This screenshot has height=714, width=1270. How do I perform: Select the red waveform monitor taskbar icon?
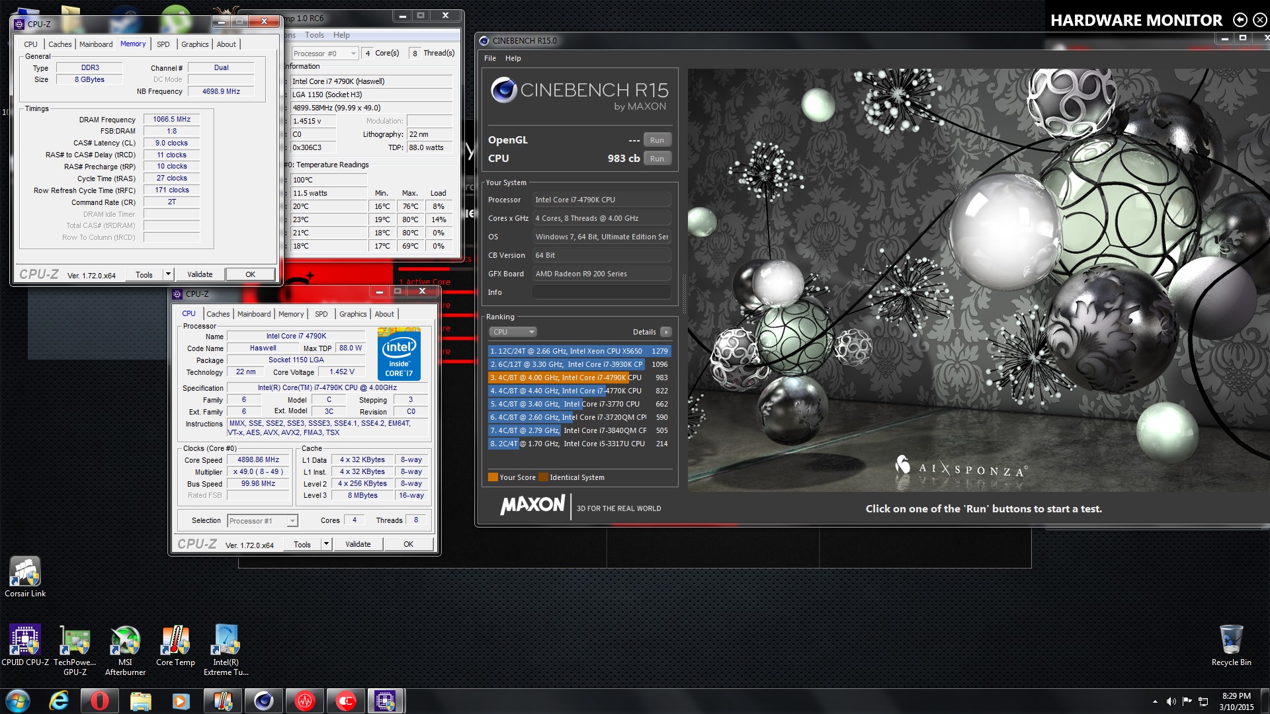(305, 701)
